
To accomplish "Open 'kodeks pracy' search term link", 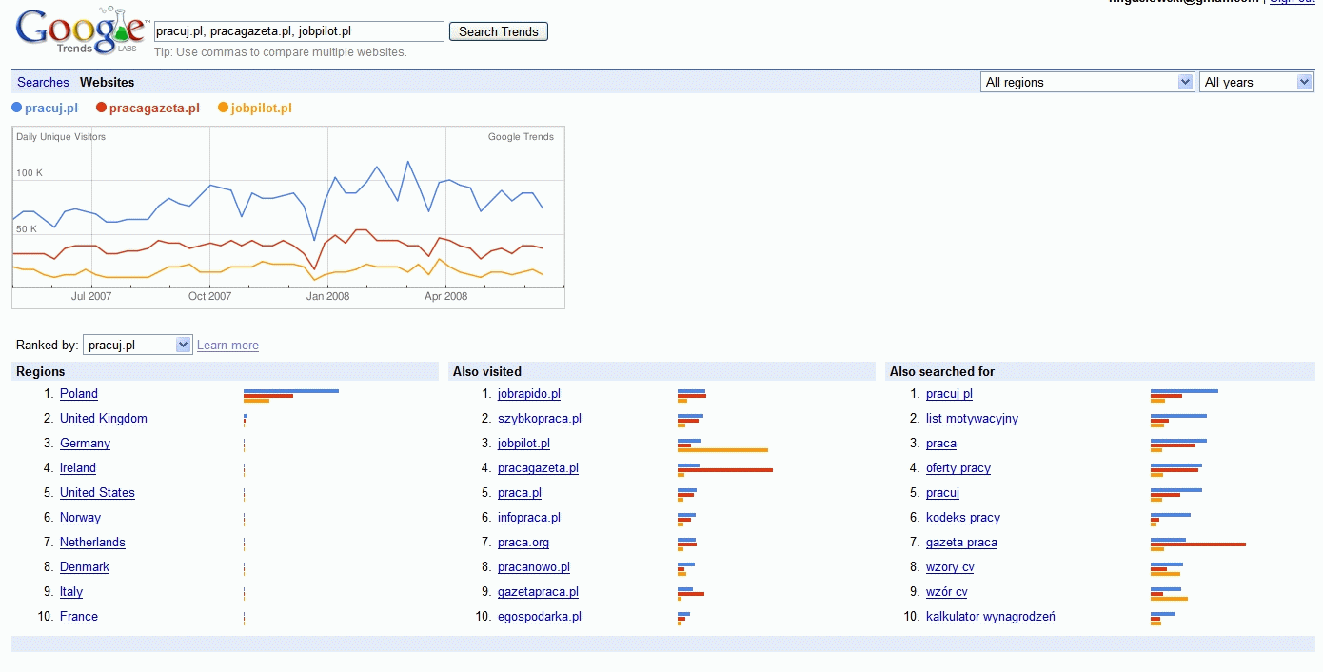I will [x=963, y=518].
